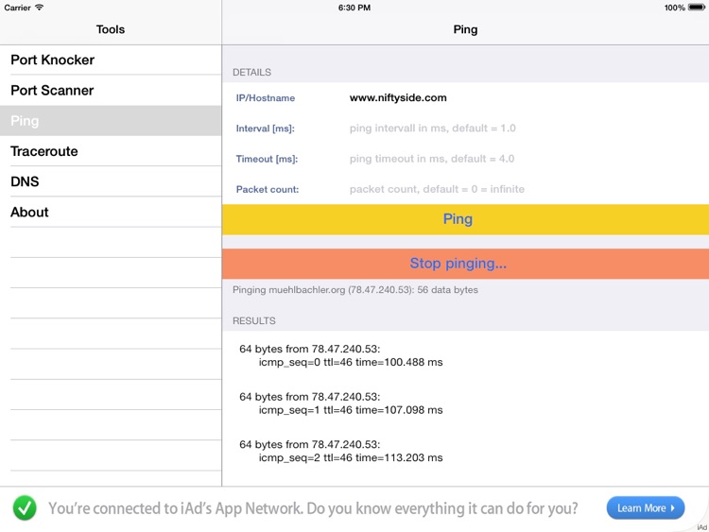
Task: Tap Learn More in the iAd banner
Action: [646, 508]
